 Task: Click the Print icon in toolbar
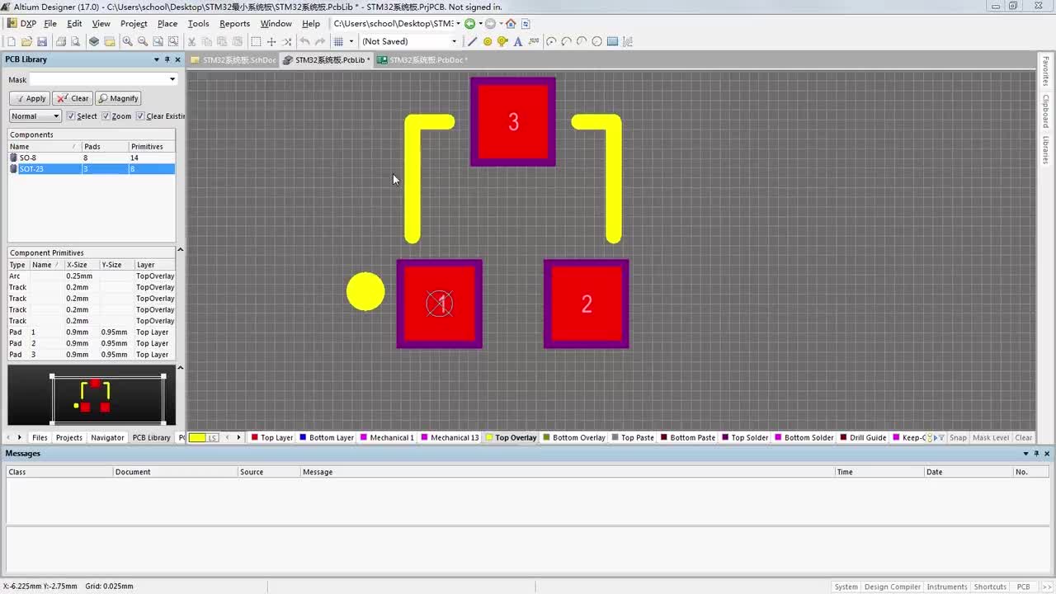coord(61,41)
